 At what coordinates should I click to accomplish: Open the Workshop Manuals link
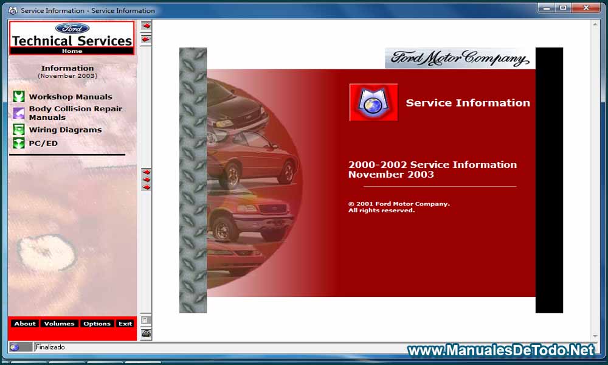[71, 97]
